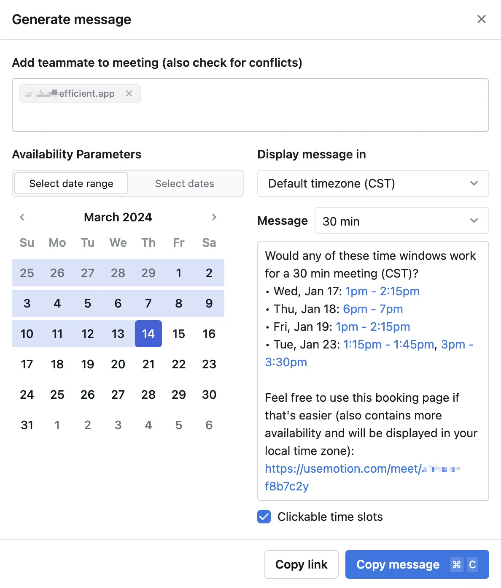Screen dimensions: 501x588
Task: Select the highlighted March 14 date
Action: tap(148, 334)
